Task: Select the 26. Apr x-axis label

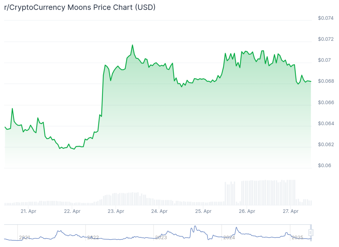Action: click(247, 211)
